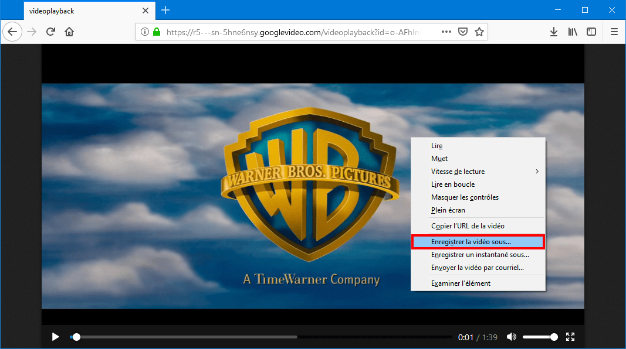The width and height of the screenshot is (626, 349).
Task: Close the Firefox window
Action: (612, 10)
